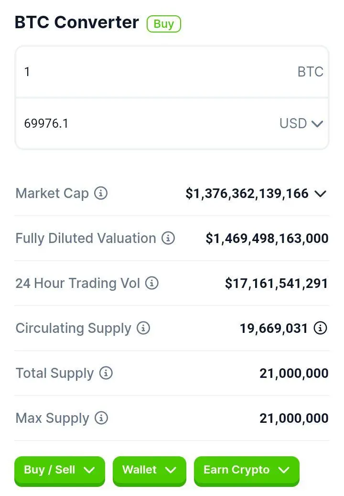Click the Circulating Supply label text
This screenshot has width=344, height=496.
(73, 328)
